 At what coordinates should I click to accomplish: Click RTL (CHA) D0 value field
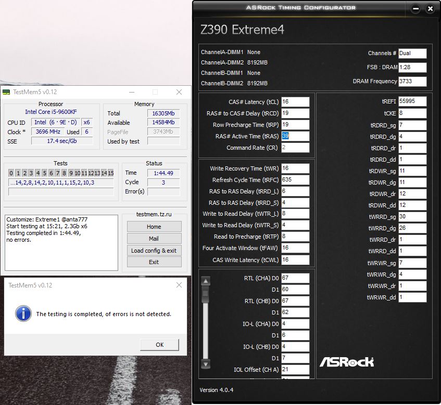coord(295,278)
